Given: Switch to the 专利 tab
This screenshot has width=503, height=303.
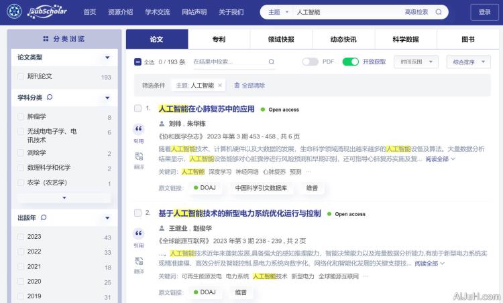Looking at the screenshot, I should pos(219,39).
